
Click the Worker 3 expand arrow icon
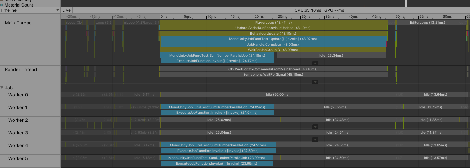coord(315,140)
